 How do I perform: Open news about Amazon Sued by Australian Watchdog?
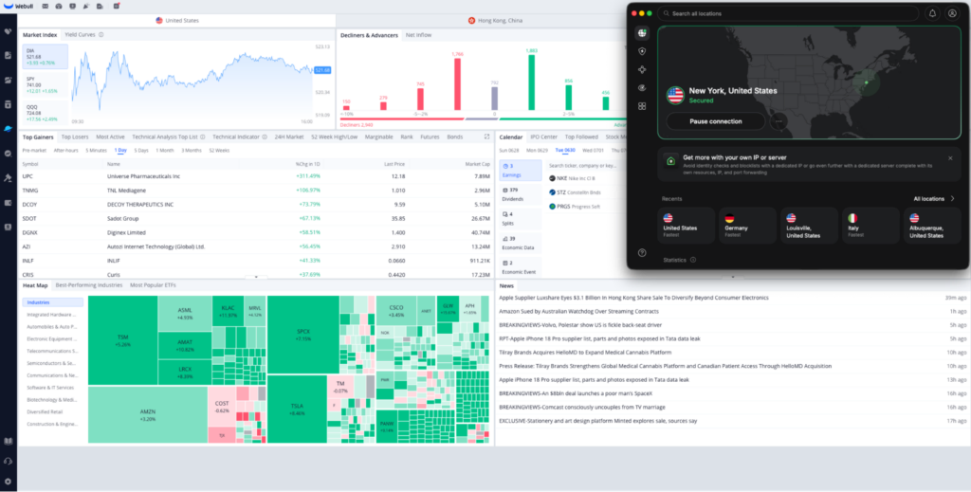coord(579,311)
